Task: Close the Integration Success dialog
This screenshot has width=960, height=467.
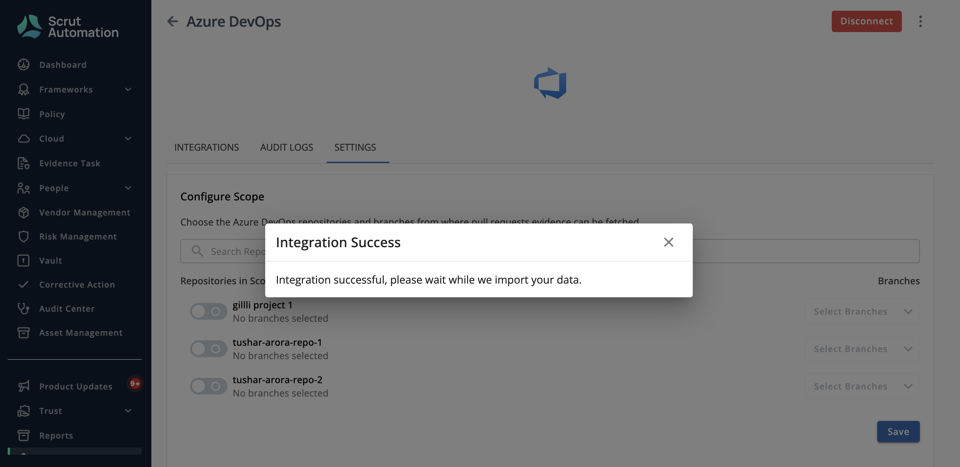Action: click(668, 242)
